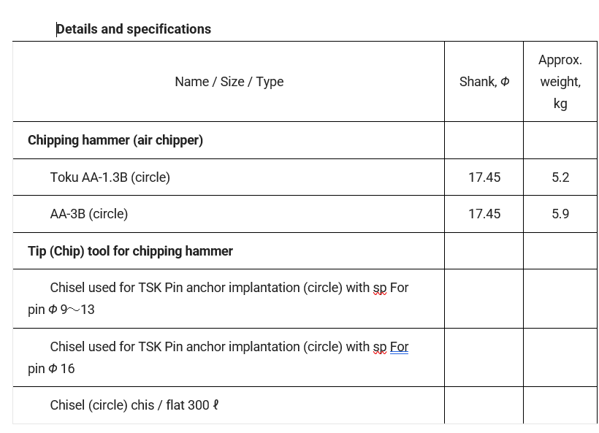Image resolution: width=599 pixels, height=433 pixels.
Task: Click "Tip (Chip) tool for chipping hammer" text
Action: click(x=130, y=251)
